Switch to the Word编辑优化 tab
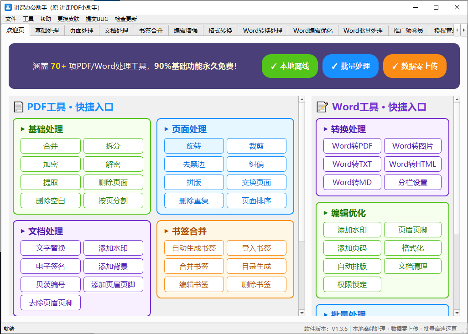 tap(313, 31)
